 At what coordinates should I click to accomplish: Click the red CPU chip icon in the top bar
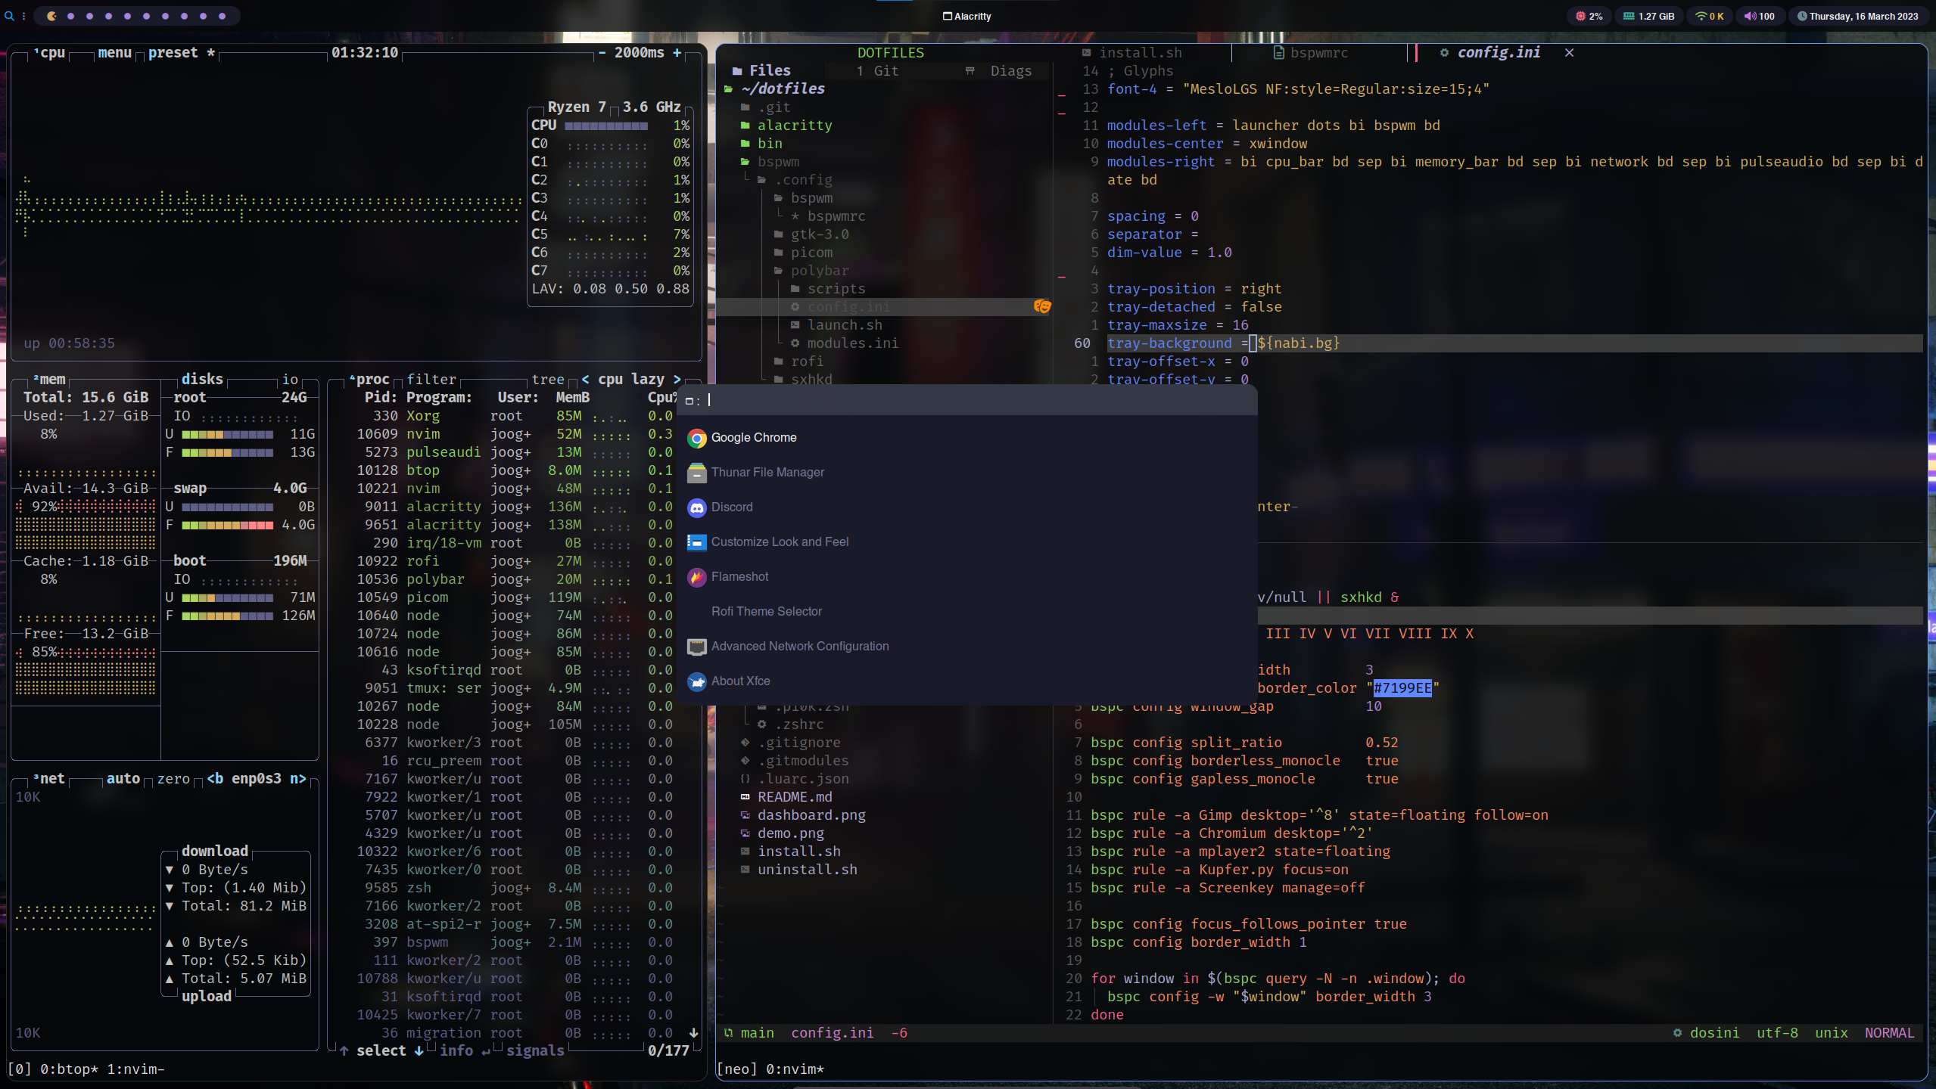click(1582, 16)
